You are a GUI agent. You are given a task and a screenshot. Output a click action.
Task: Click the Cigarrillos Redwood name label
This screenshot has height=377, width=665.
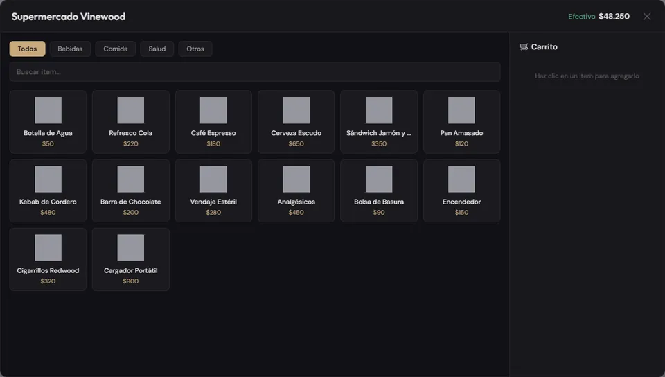tap(48, 270)
